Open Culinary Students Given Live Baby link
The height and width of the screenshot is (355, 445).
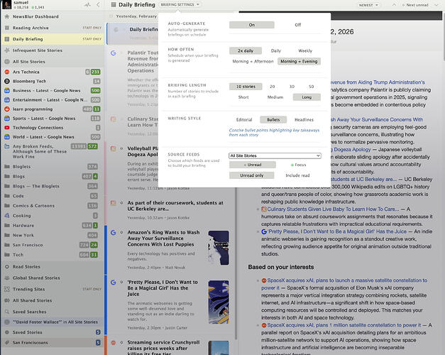coord(333,209)
